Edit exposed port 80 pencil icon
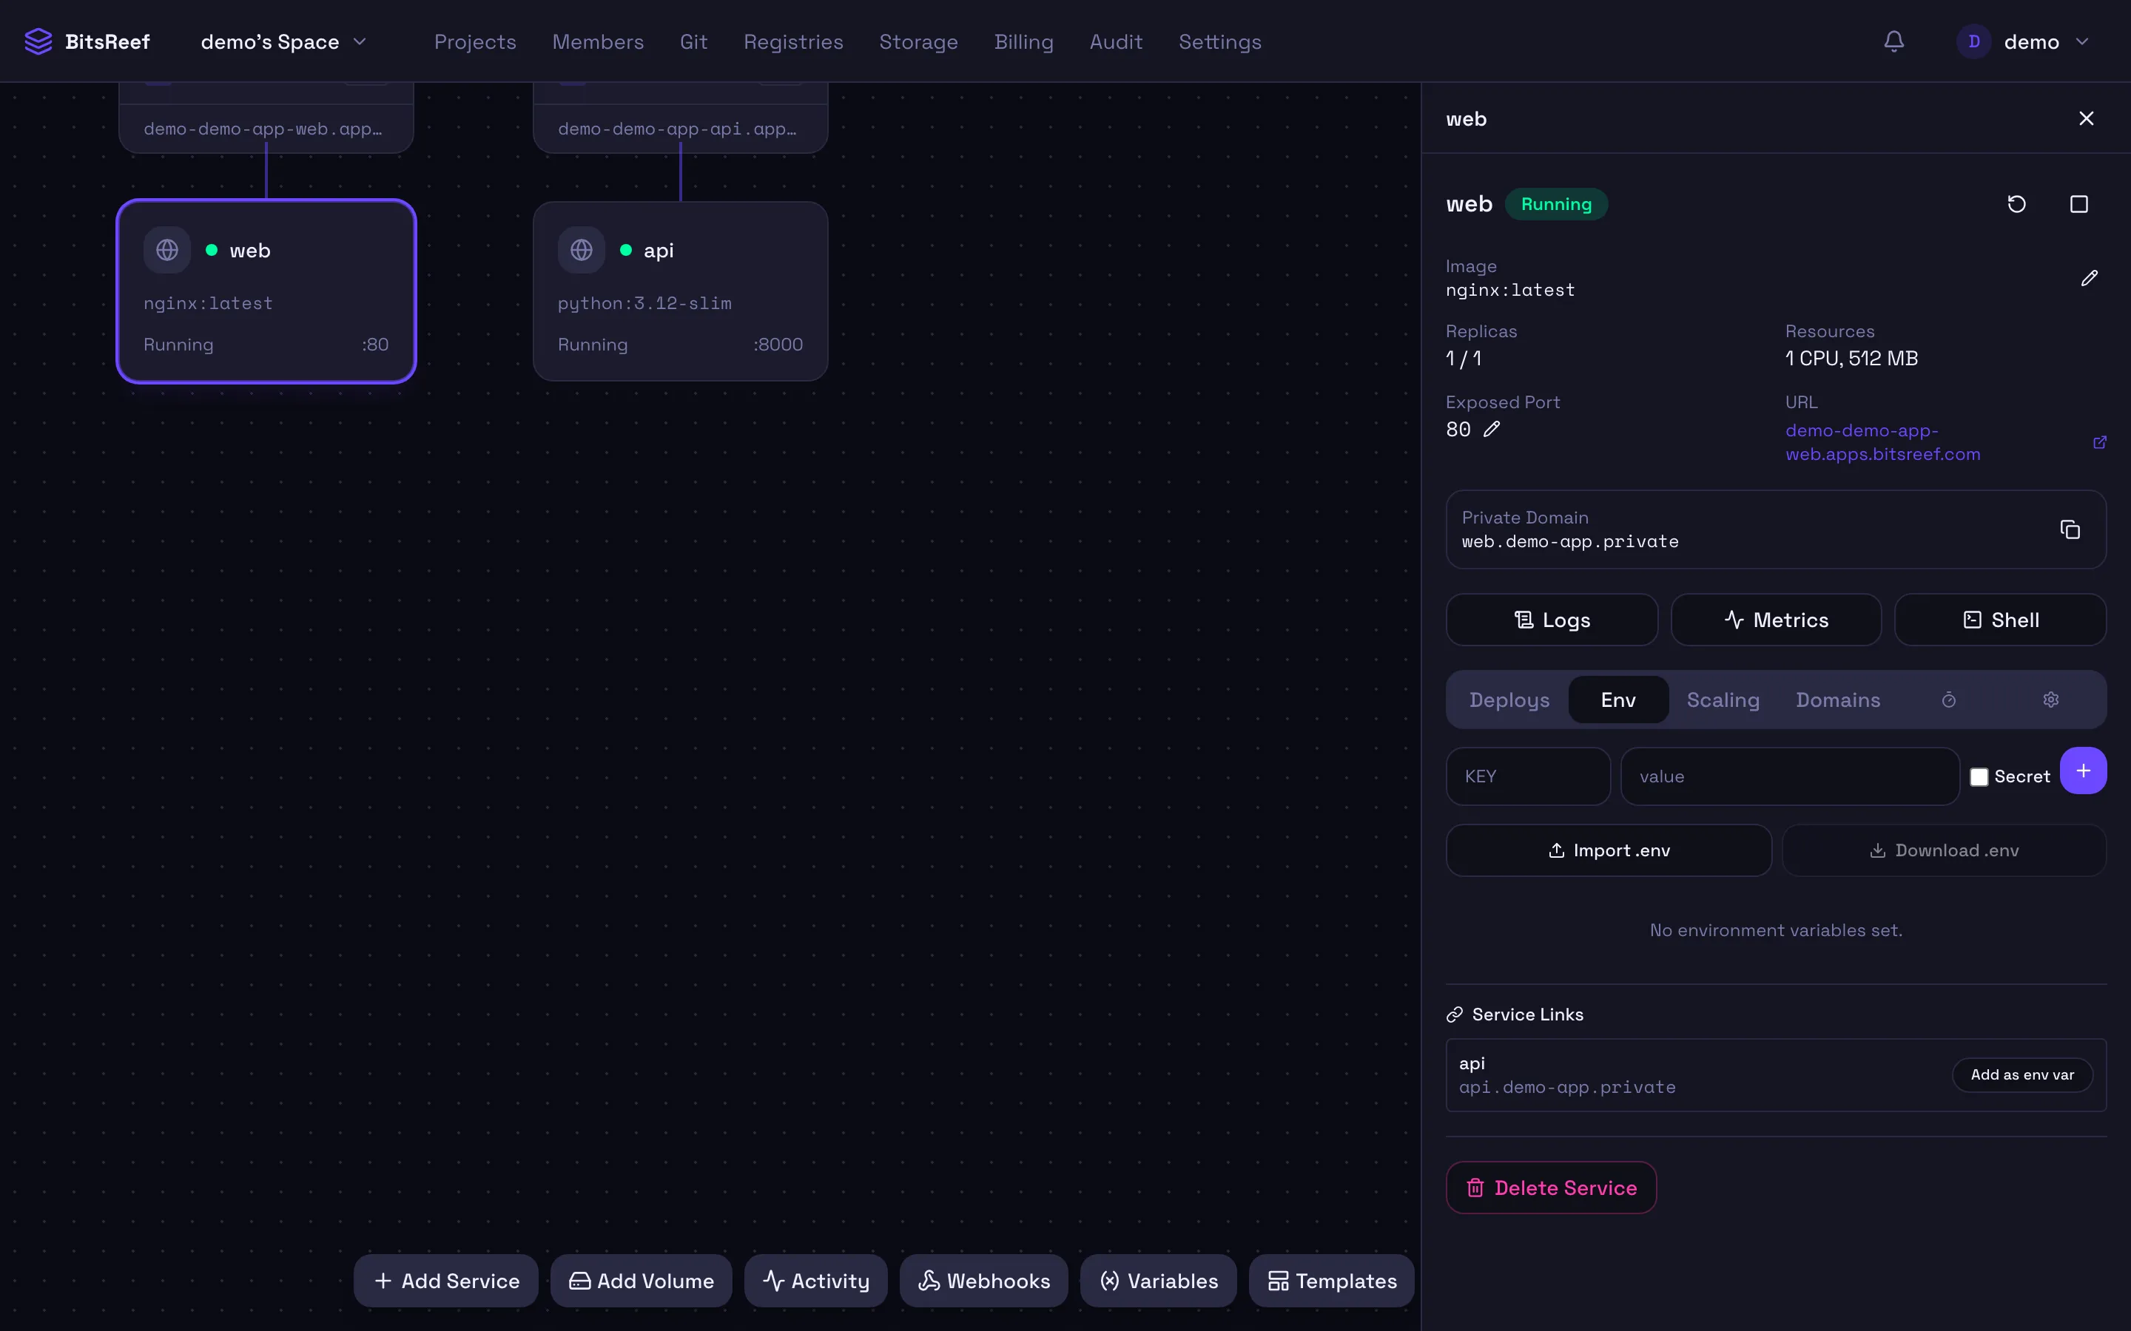This screenshot has width=2131, height=1331. point(1492,430)
